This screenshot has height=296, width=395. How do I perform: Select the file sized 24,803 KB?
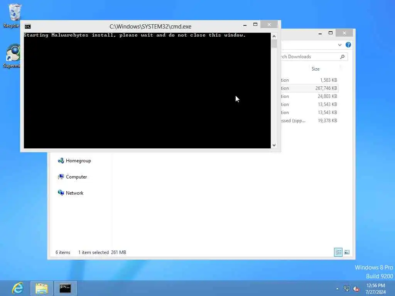point(310,96)
